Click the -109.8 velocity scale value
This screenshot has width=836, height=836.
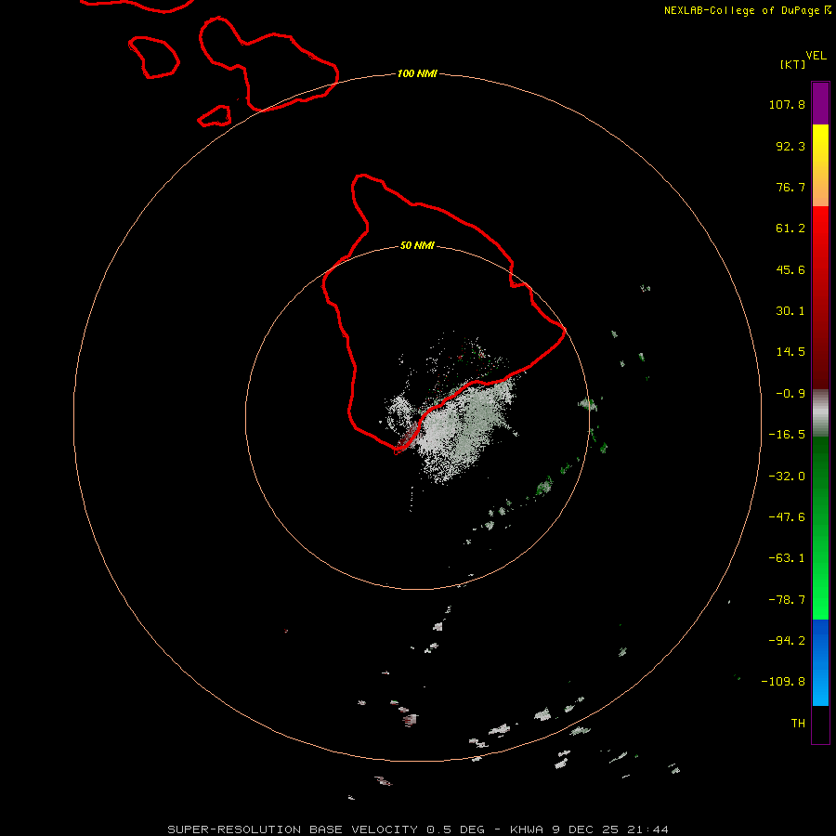pos(783,682)
